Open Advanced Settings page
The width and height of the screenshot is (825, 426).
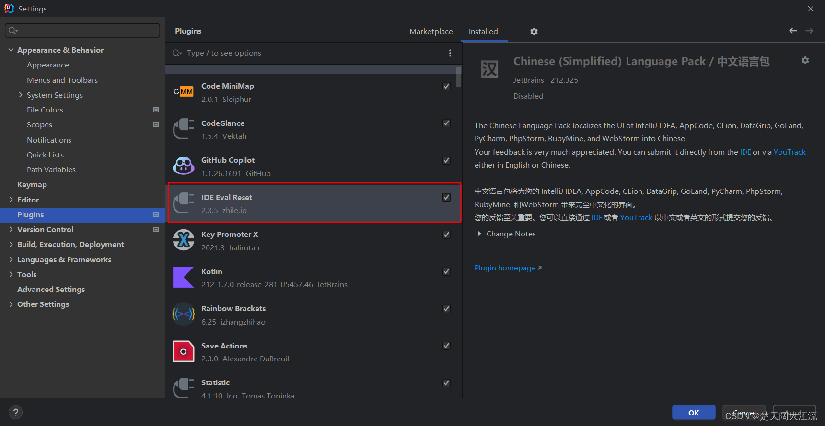click(x=51, y=289)
